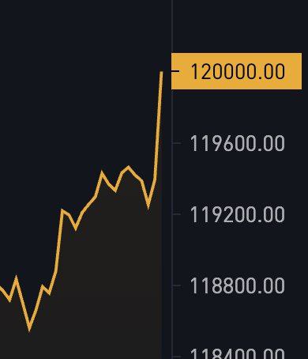Click the lowest trough of the price line
This screenshot has height=359, width=308.
click(29, 330)
